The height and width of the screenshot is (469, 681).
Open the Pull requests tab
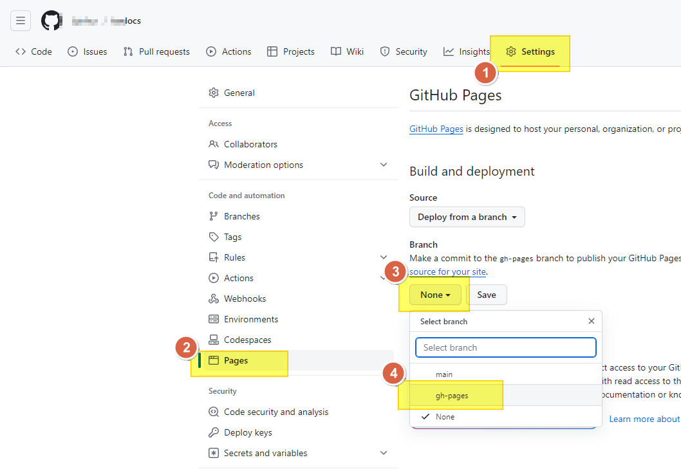coord(156,51)
